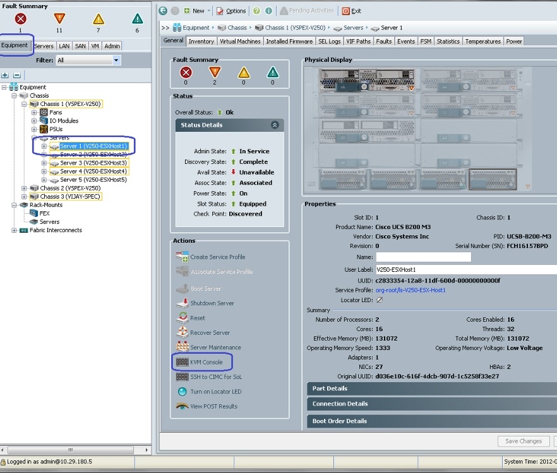
Task: Click the help question mark icon
Action: click(256, 11)
